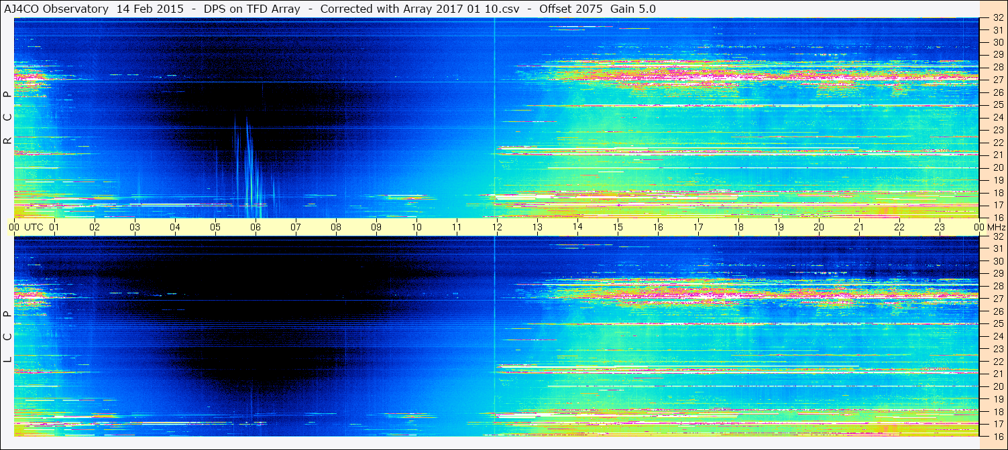Click the 01 UTC time axis marker
The height and width of the screenshot is (450, 1008).
(x=54, y=227)
